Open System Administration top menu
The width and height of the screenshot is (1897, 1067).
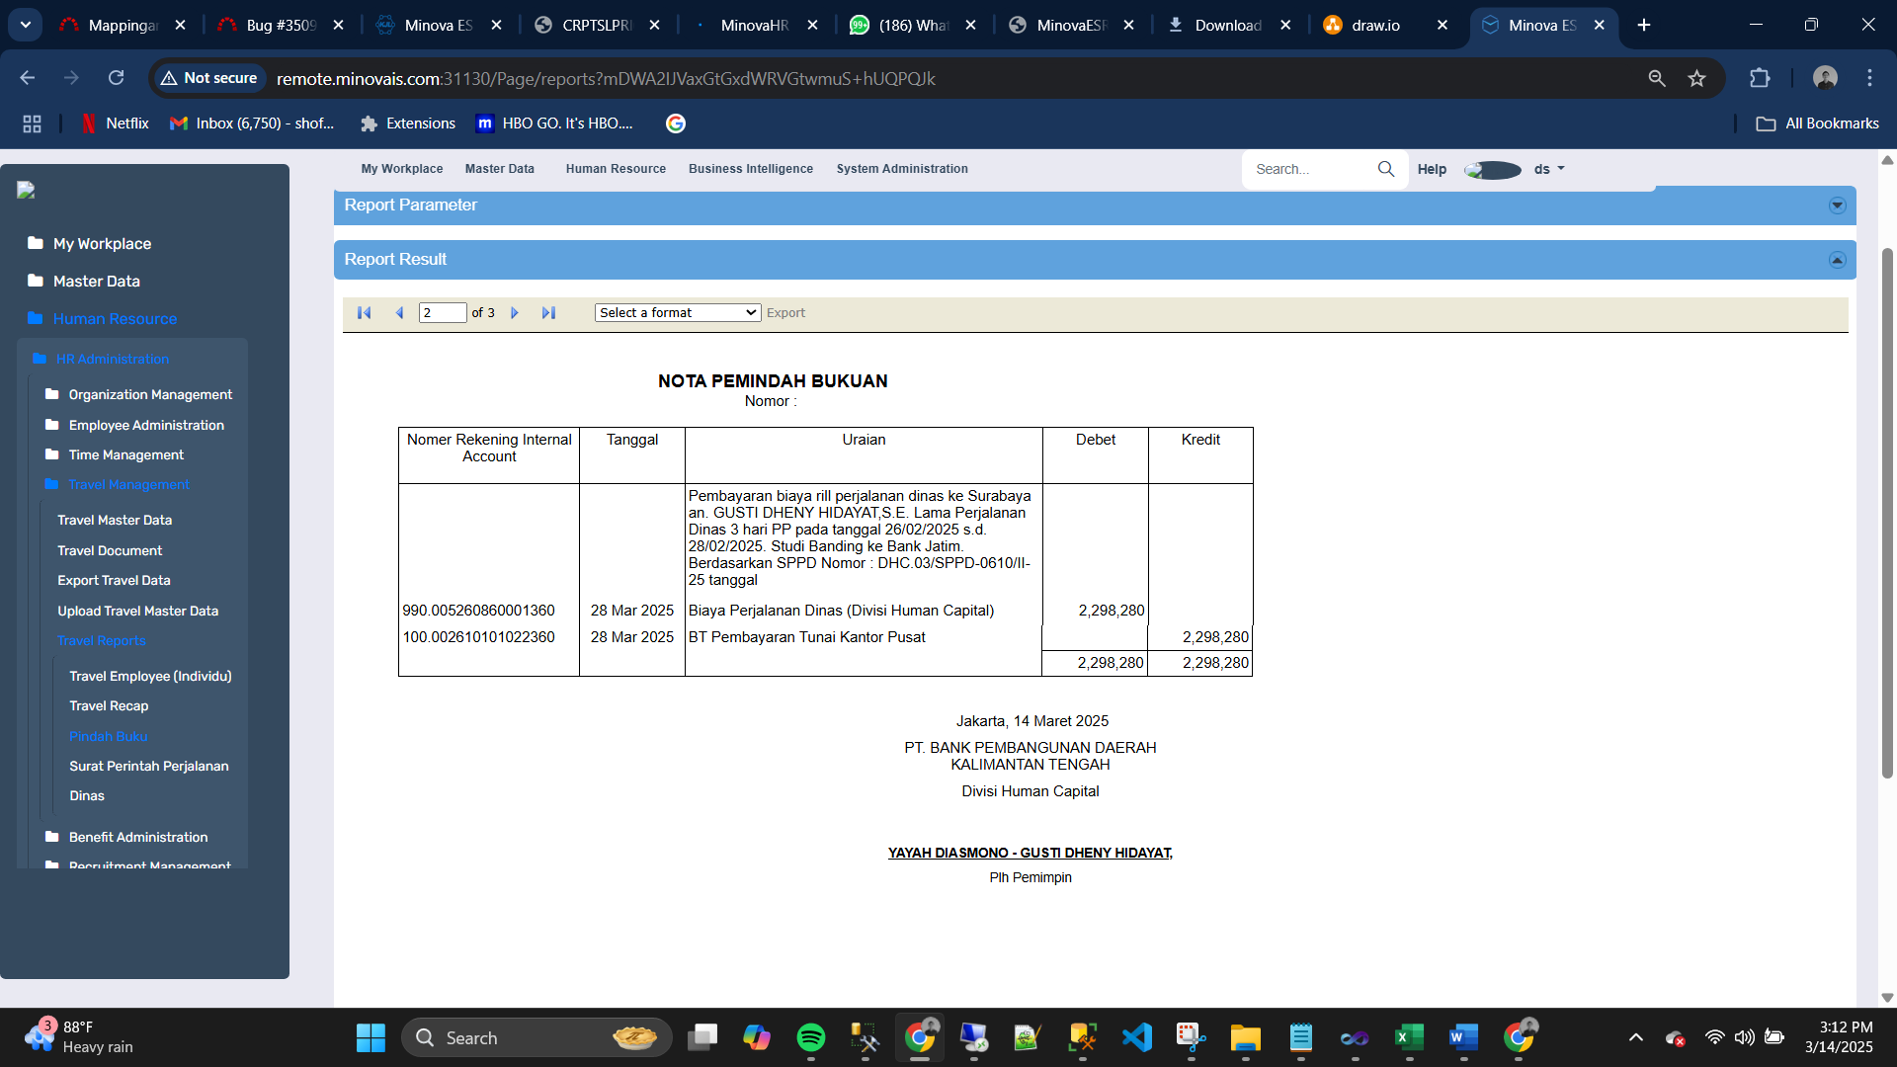click(902, 169)
